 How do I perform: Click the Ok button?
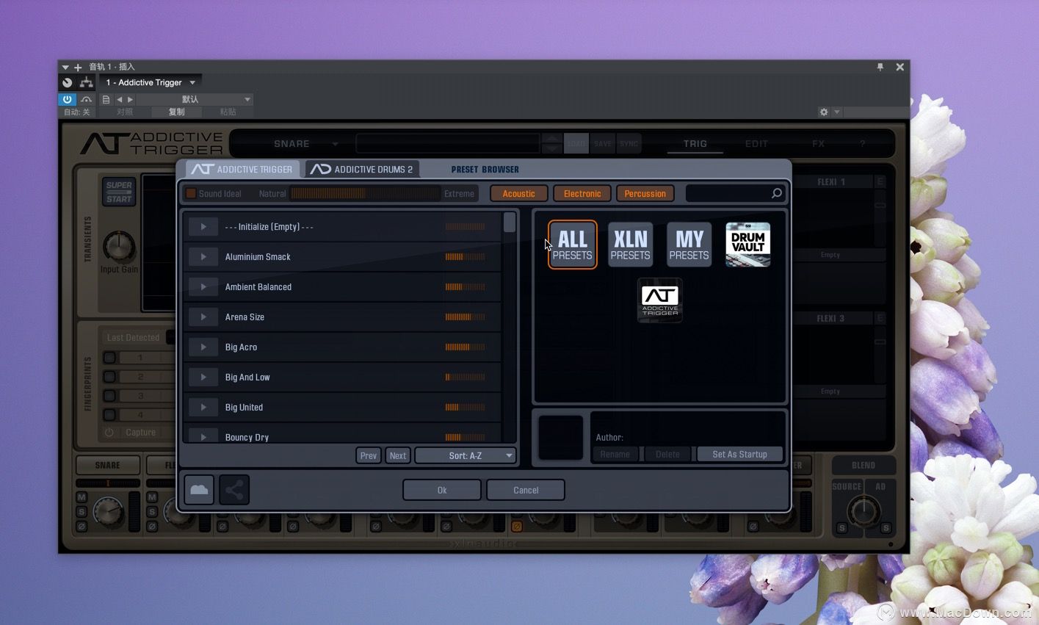coord(442,490)
